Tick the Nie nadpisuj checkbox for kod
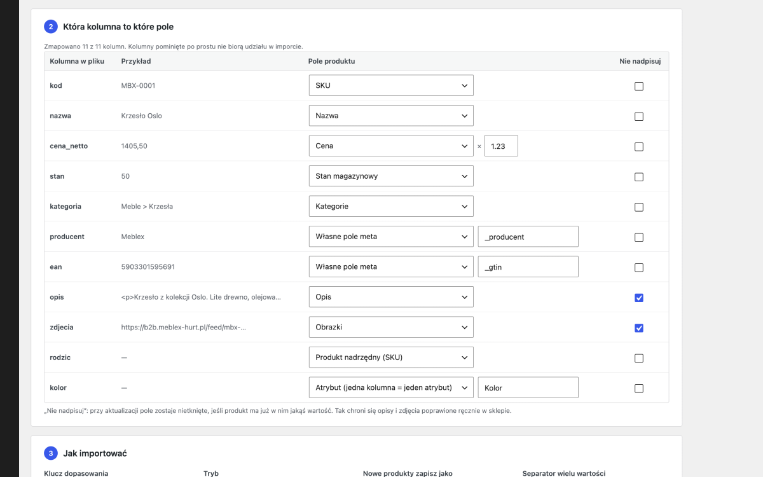Image resolution: width=763 pixels, height=477 pixels. pos(639,86)
